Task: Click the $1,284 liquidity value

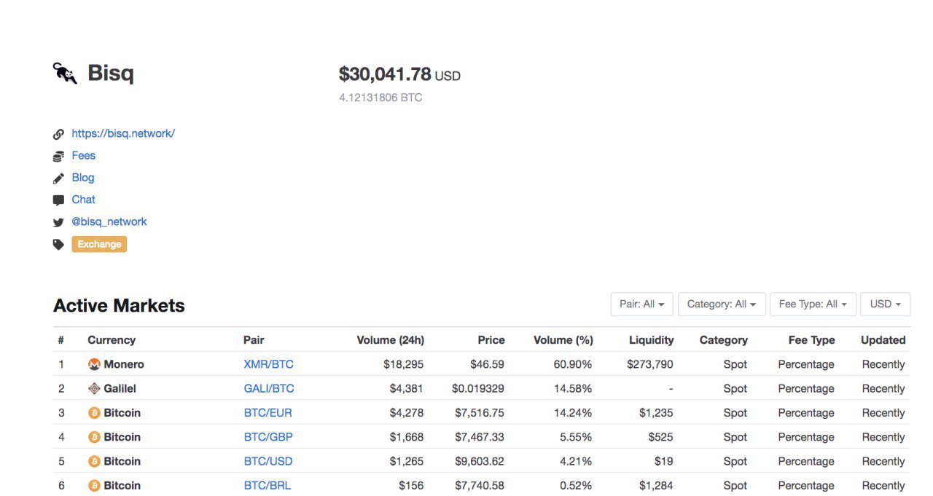Action: click(656, 486)
